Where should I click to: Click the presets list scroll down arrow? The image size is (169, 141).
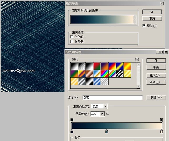pos(139,87)
